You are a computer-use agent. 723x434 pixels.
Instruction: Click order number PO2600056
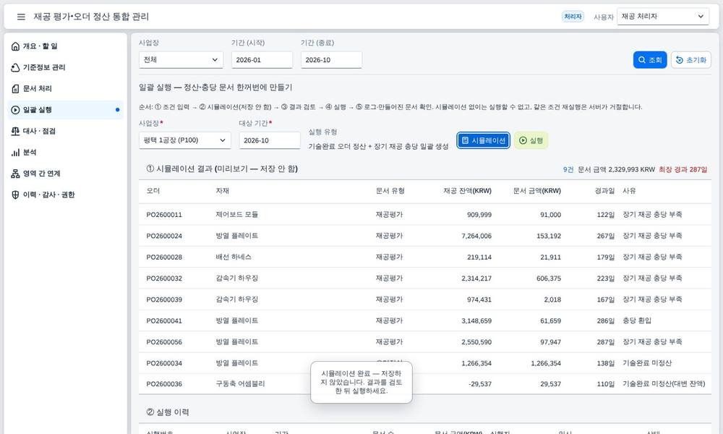[x=164, y=341]
